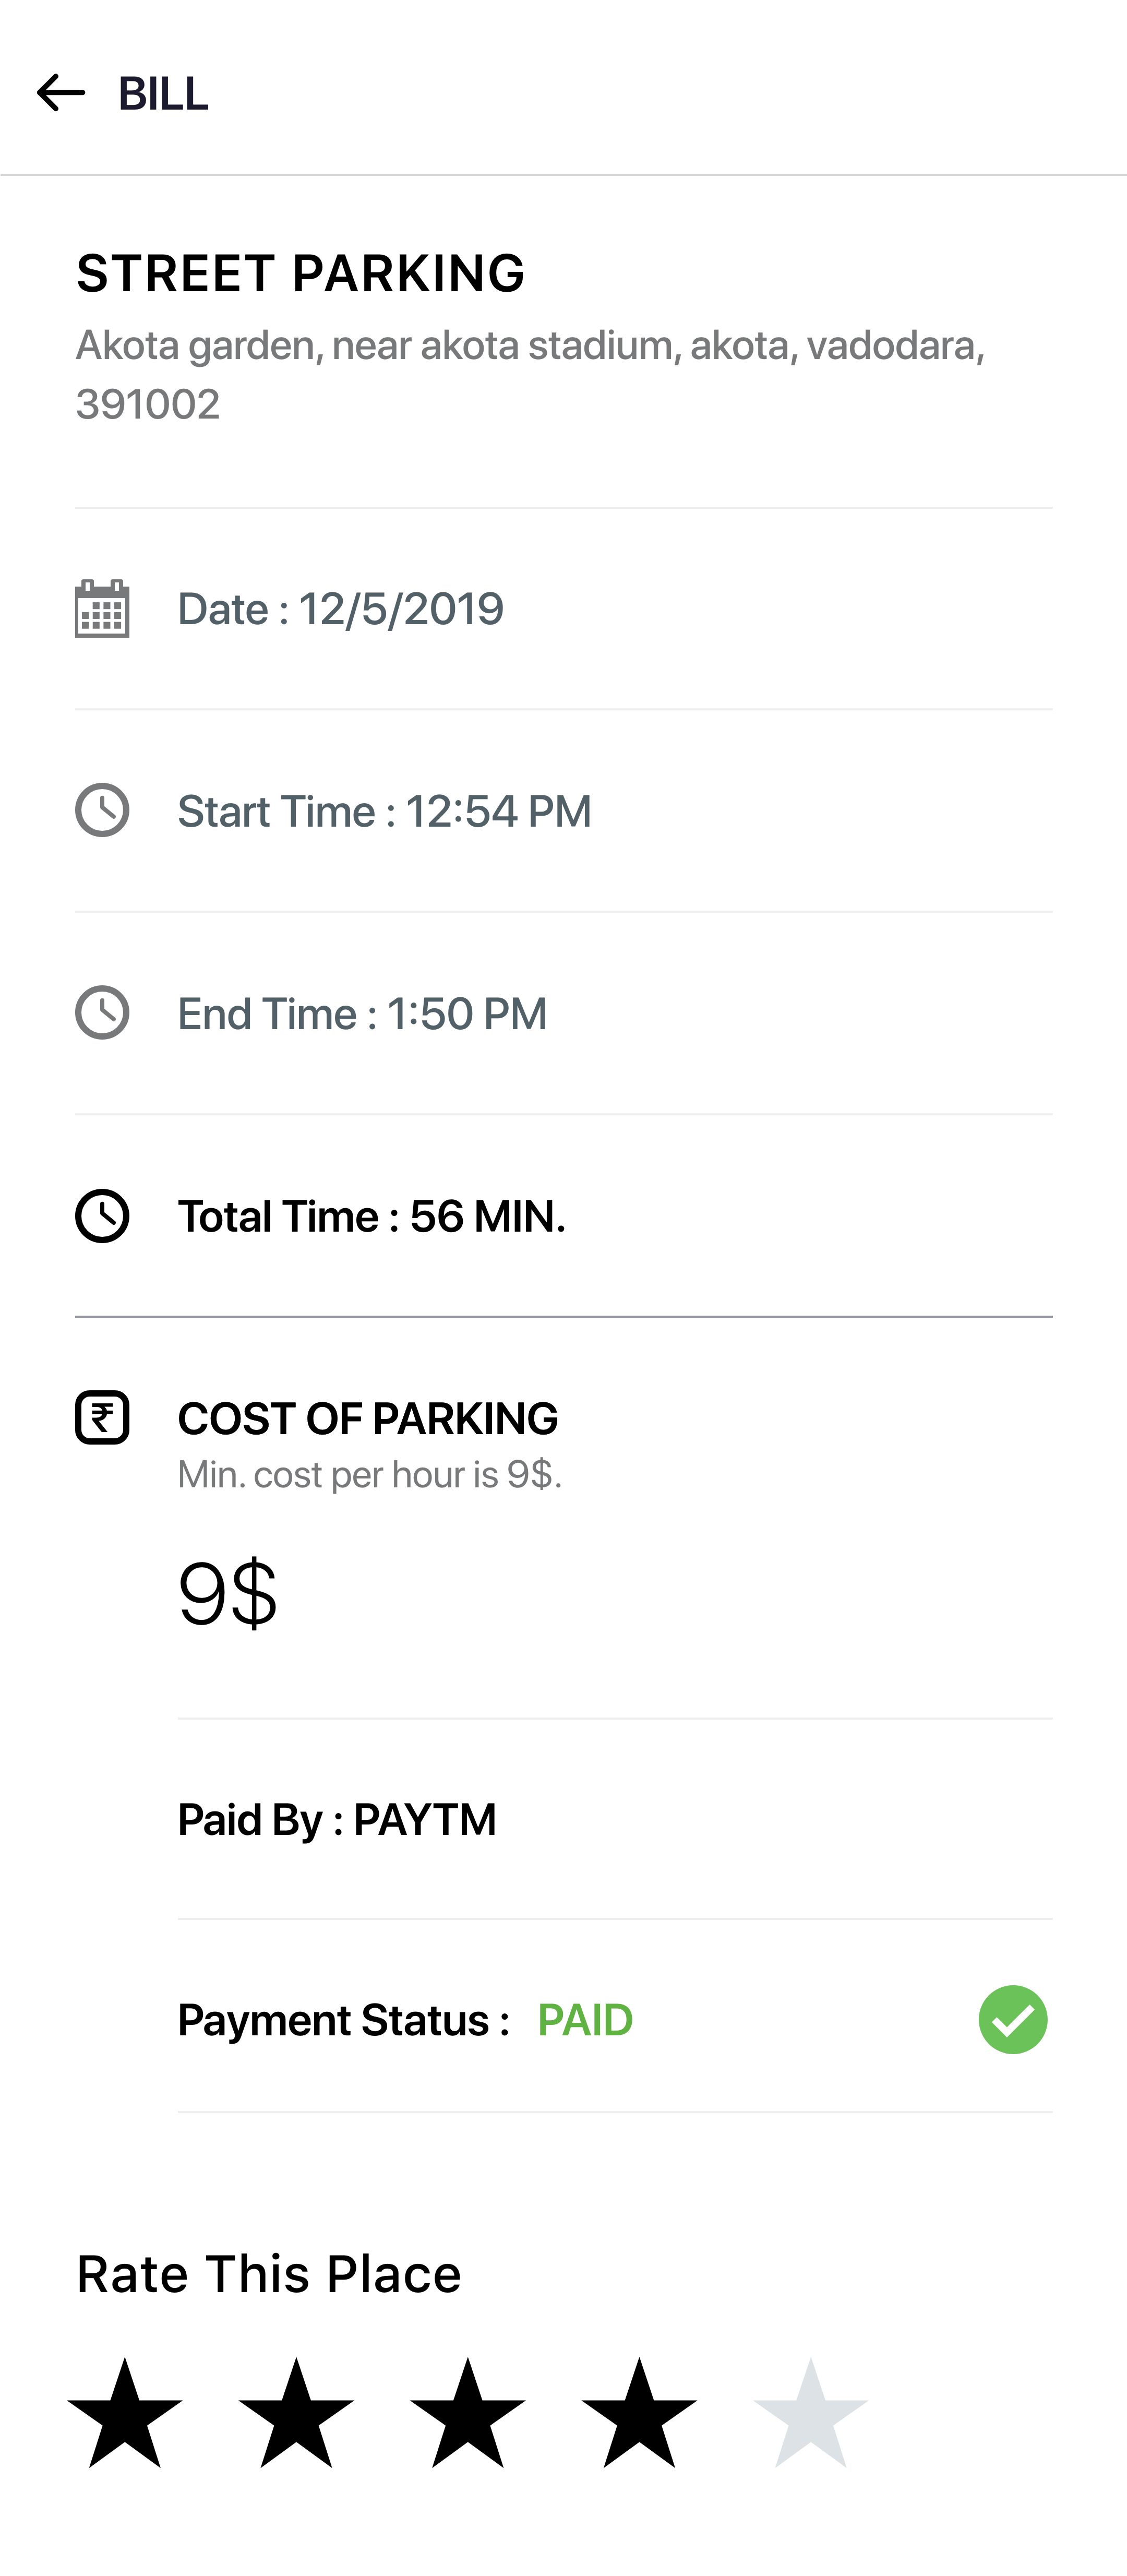Screen dimensions: 1127x2576
Task: Tap the back arrow icon
Action: (x=61, y=93)
